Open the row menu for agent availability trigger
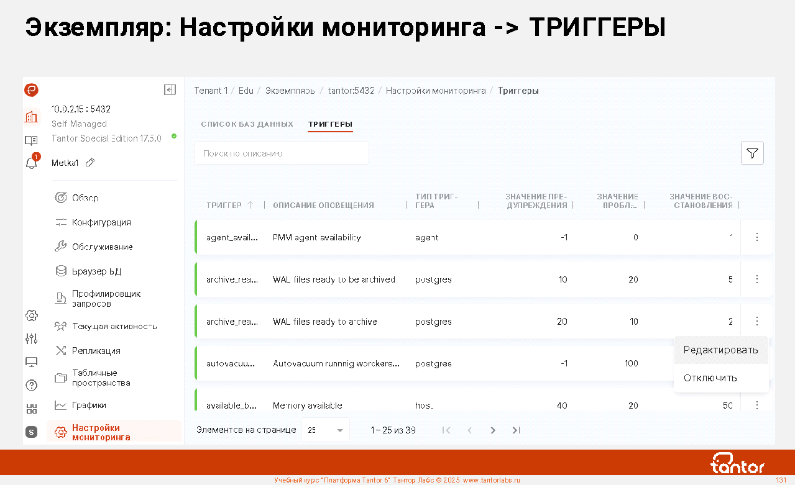Screen dimensions: 795x485 coord(756,237)
